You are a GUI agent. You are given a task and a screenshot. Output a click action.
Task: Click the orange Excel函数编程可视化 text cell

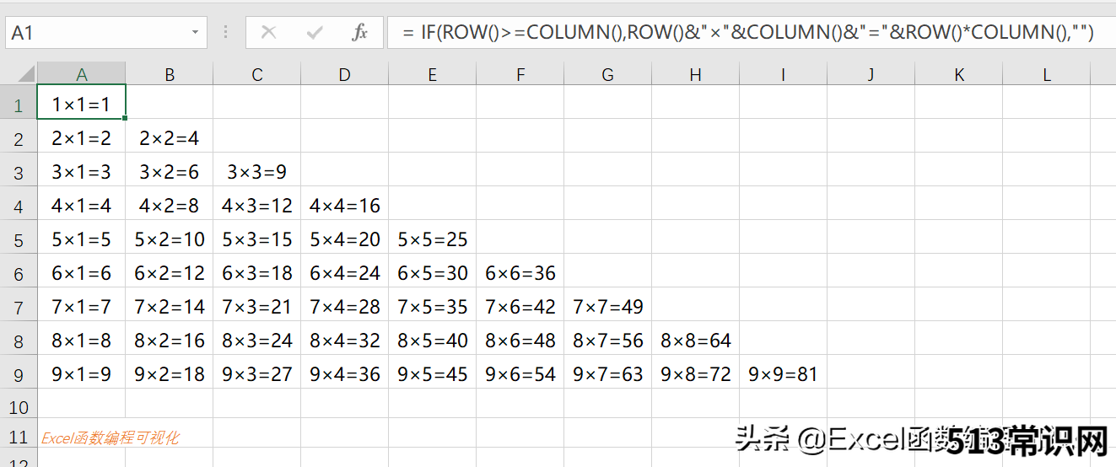[111, 437]
